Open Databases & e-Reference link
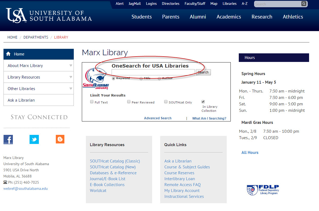This screenshot has width=319, height=211. coord(113,173)
